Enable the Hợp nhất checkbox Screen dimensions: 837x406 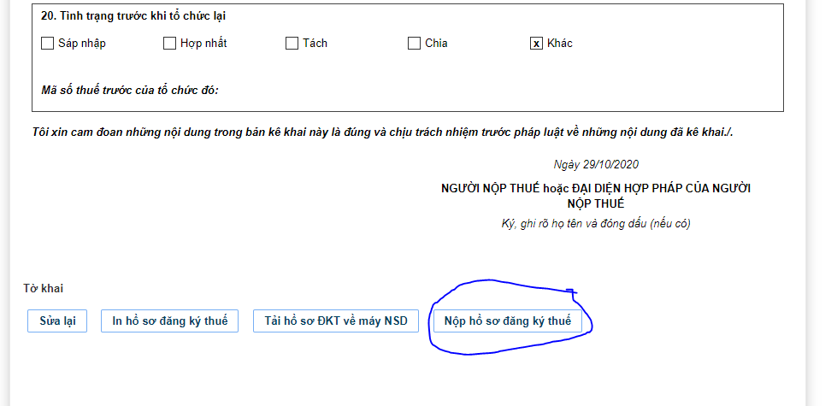click(x=170, y=44)
